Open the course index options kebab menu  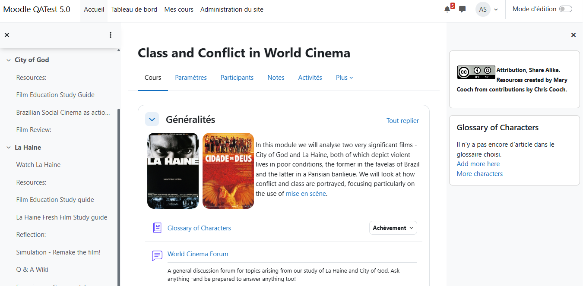pyautogui.click(x=111, y=35)
